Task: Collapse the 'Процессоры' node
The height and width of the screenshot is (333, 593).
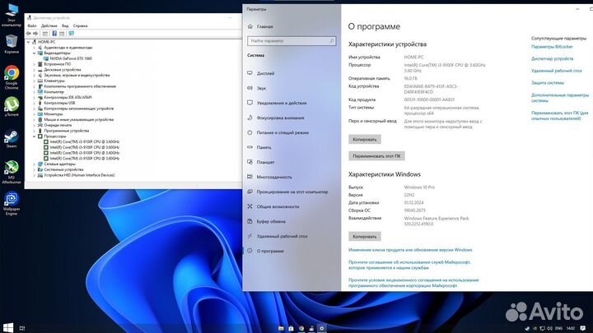Action: point(34,136)
